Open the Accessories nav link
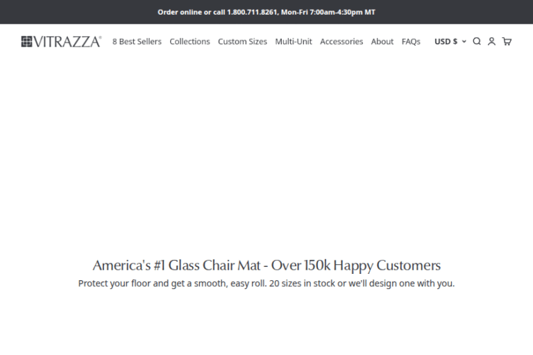 coord(341,42)
